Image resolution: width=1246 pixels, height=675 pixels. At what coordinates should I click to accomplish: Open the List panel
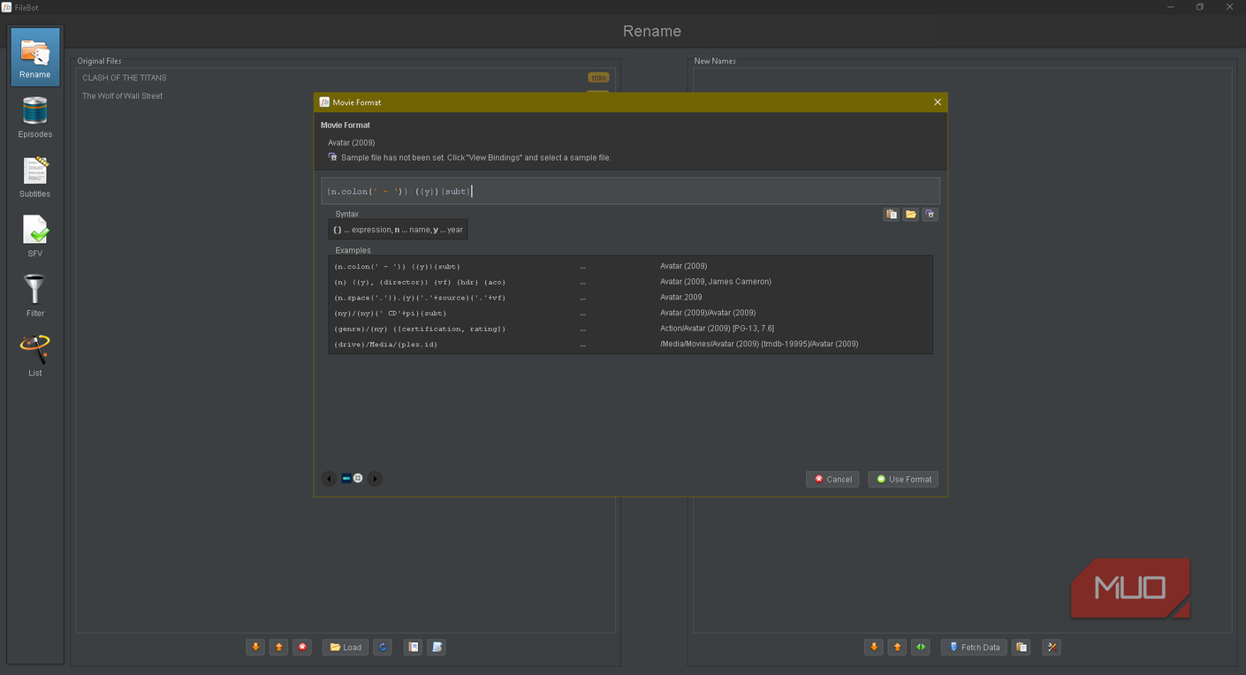tap(34, 356)
